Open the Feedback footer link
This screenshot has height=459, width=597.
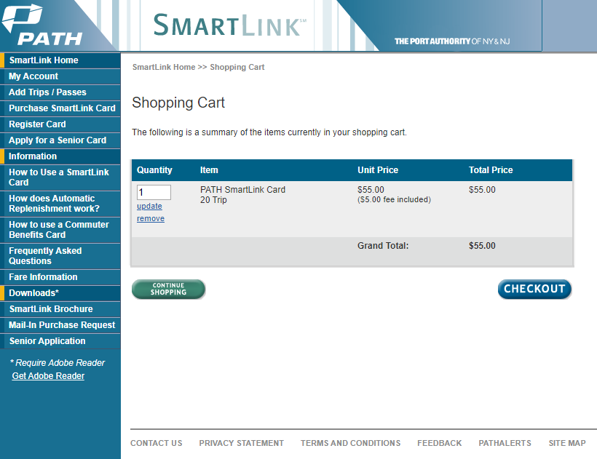(x=439, y=443)
